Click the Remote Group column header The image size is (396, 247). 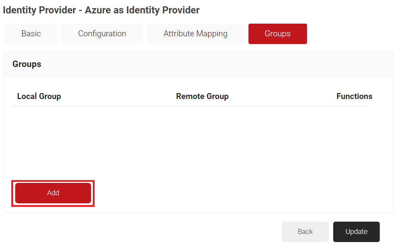tap(202, 96)
